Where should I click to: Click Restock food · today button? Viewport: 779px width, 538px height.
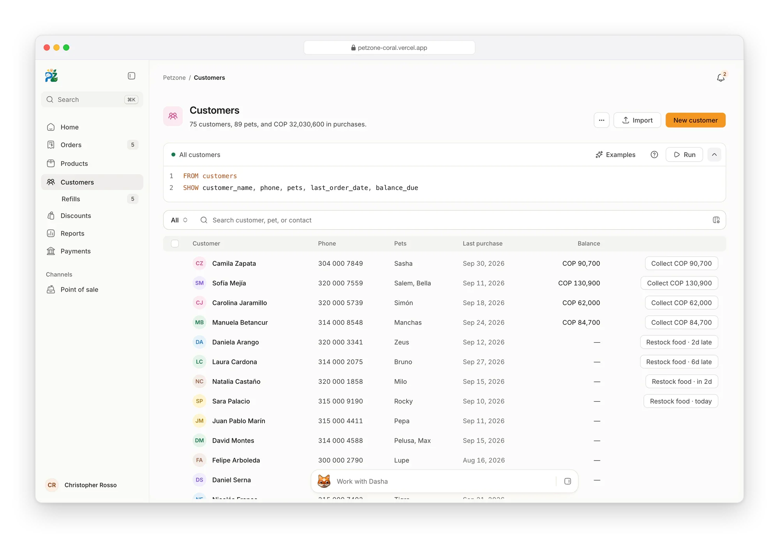(681, 401)
